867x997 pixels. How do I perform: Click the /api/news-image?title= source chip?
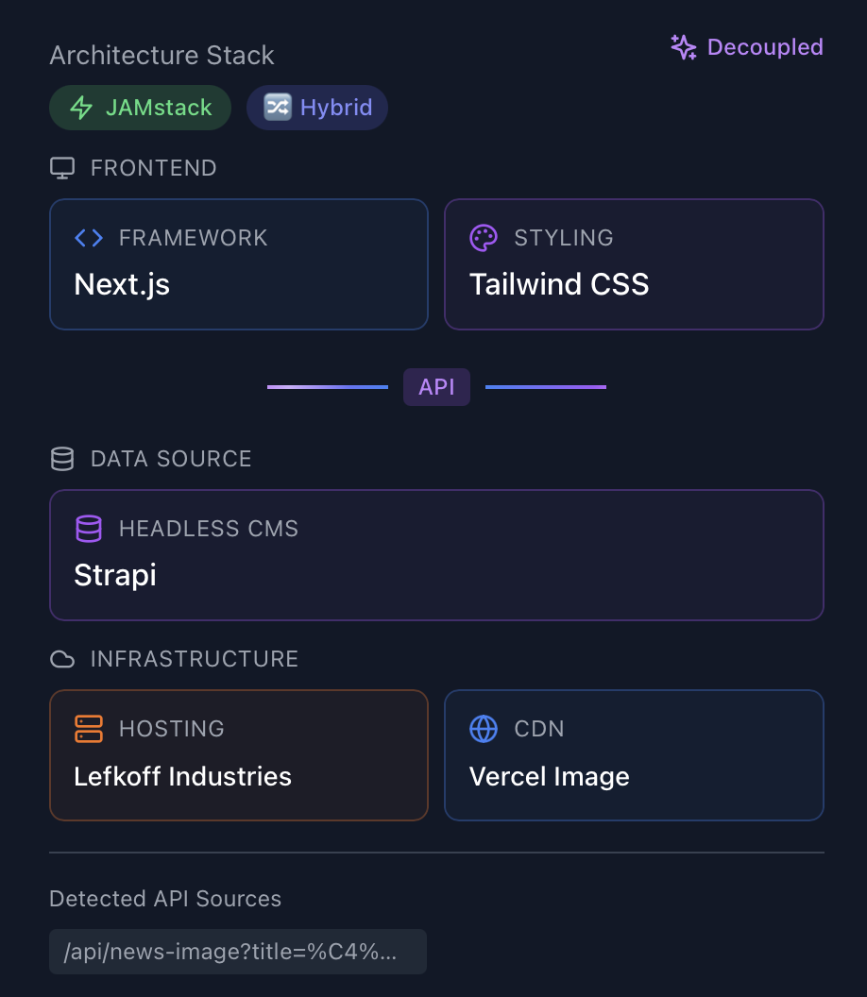pyautogui.click(x=238, y=952)
